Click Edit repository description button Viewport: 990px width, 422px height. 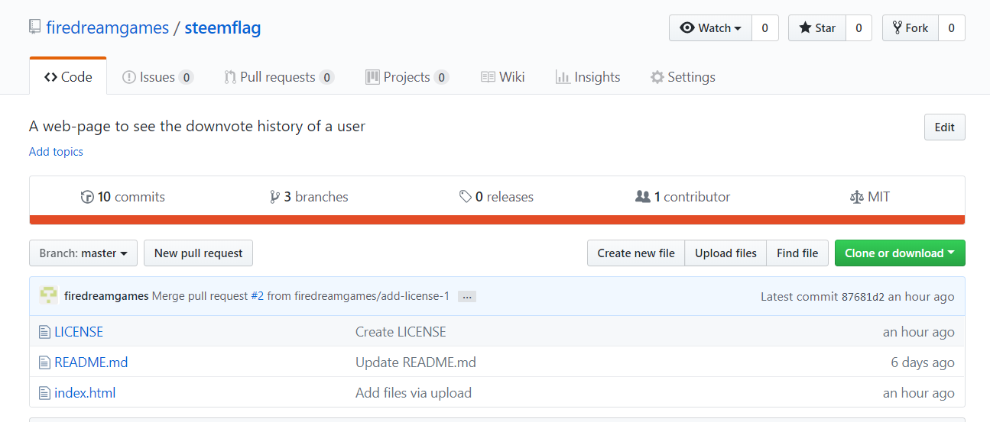pyautogui.click(x=945, y=127)
